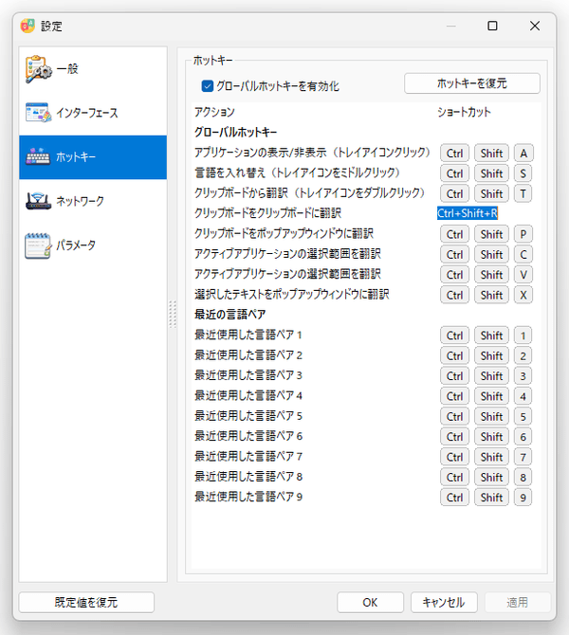
Task: Click the ネットワーク router icon
Action: point(38,201)
